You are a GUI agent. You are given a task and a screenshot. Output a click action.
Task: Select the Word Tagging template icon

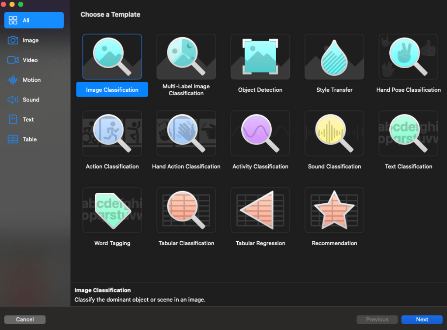pyautogui.click(x=112, y=210)
